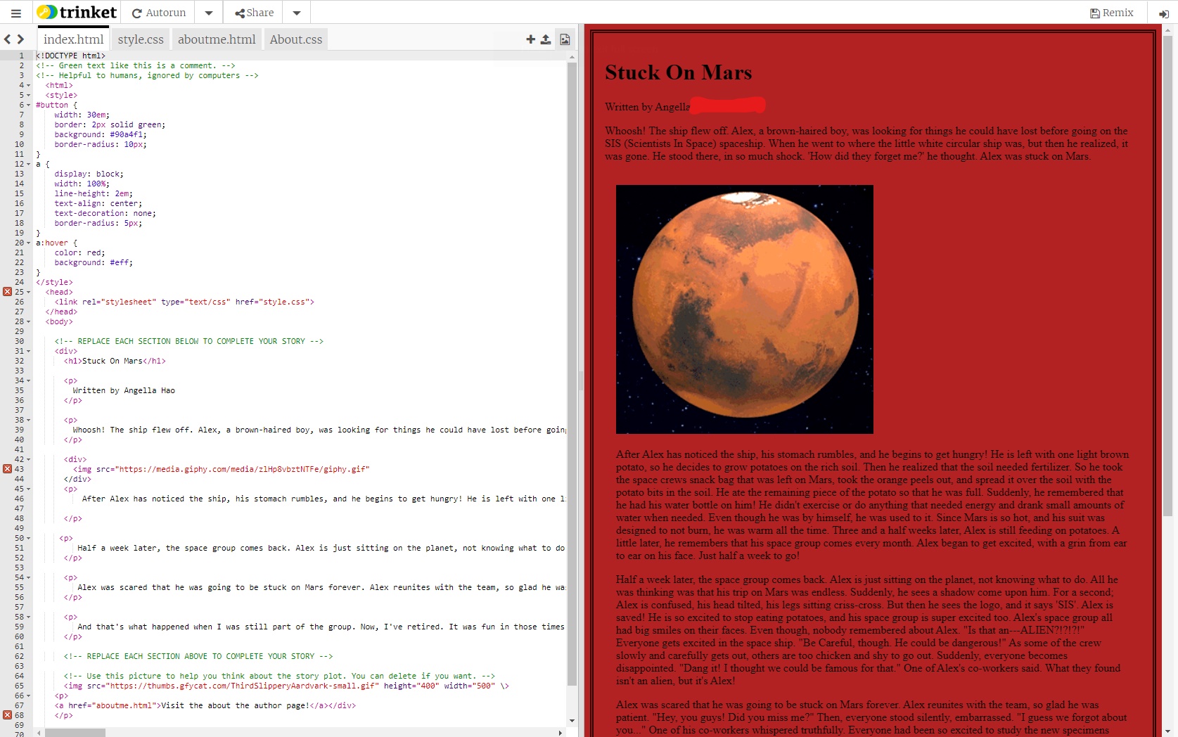This screenshot has height=737, width=1178.
Task: Click the 'Visit the about the author page' link
Action: 232,705
